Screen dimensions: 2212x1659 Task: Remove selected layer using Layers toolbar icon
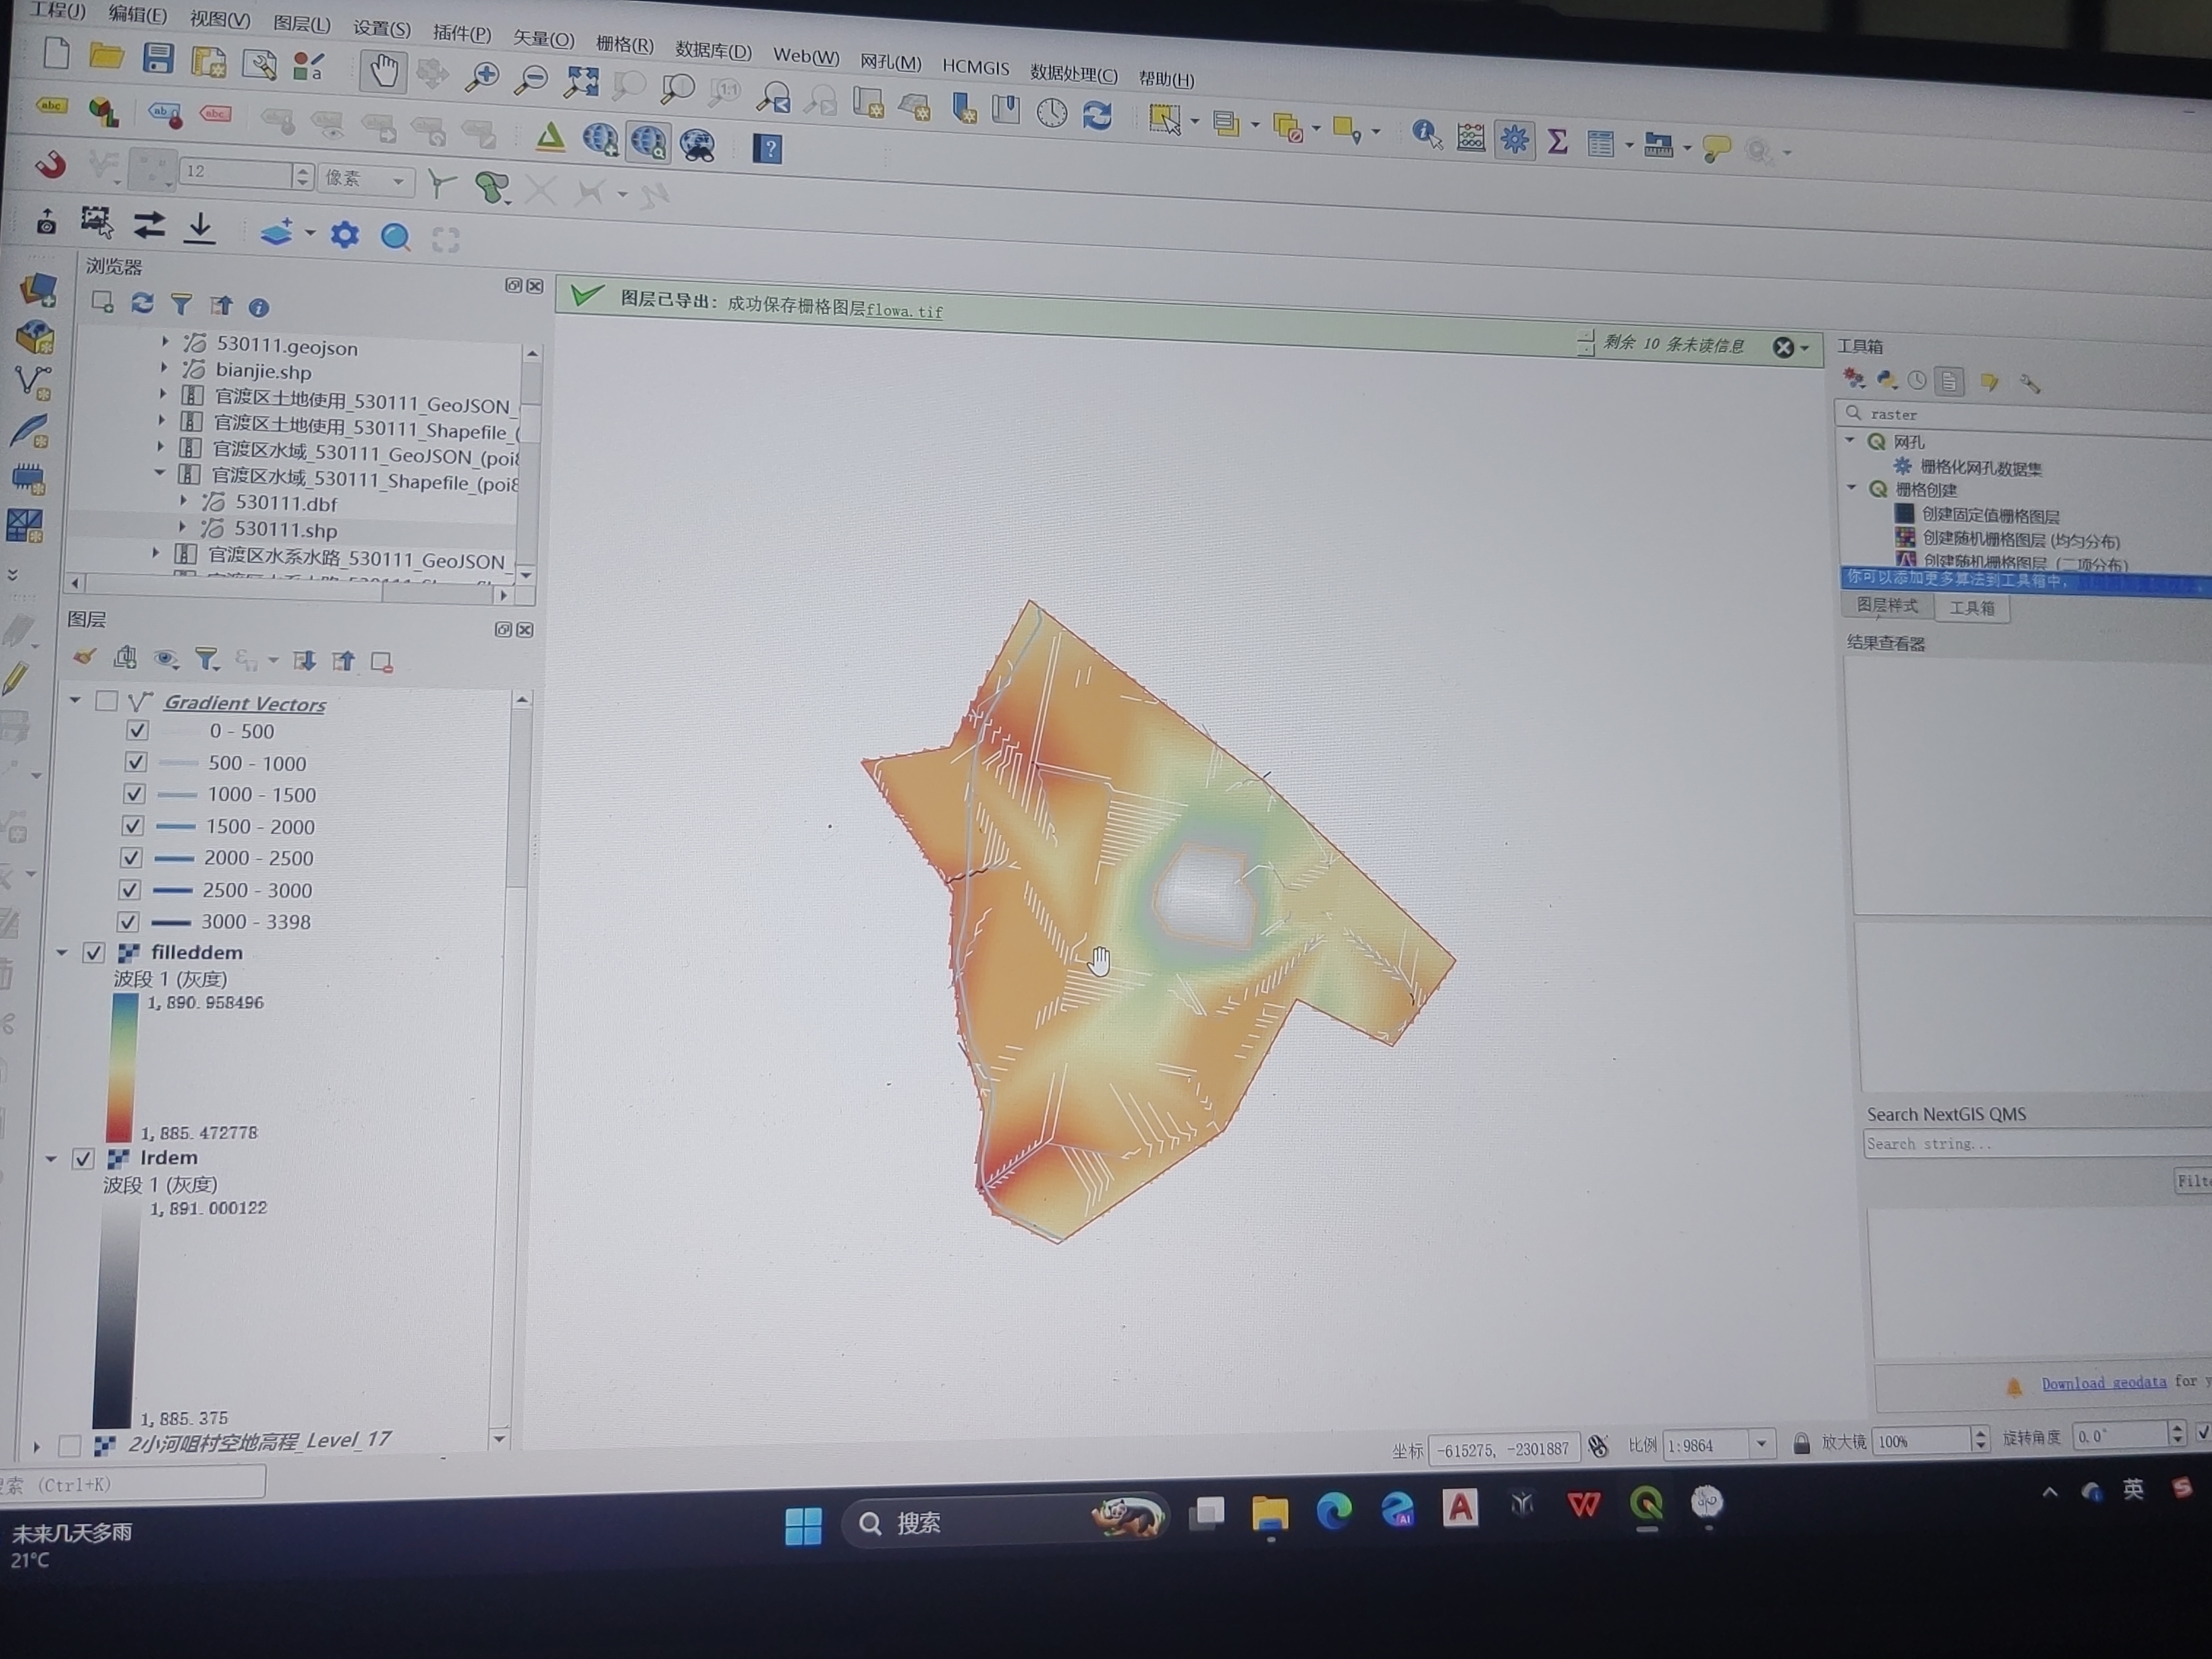pyautogui.click(x=381, y=661)
